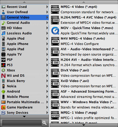Click the MPEG-4 Video format icon

click(55, 10)
